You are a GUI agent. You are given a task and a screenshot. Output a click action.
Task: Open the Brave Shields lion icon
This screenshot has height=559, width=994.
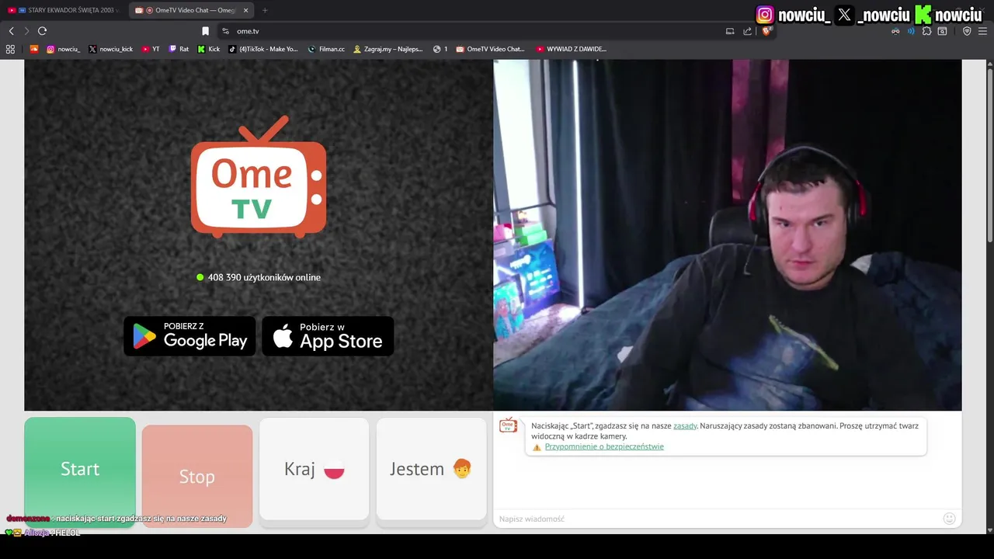tap(766, 31)
